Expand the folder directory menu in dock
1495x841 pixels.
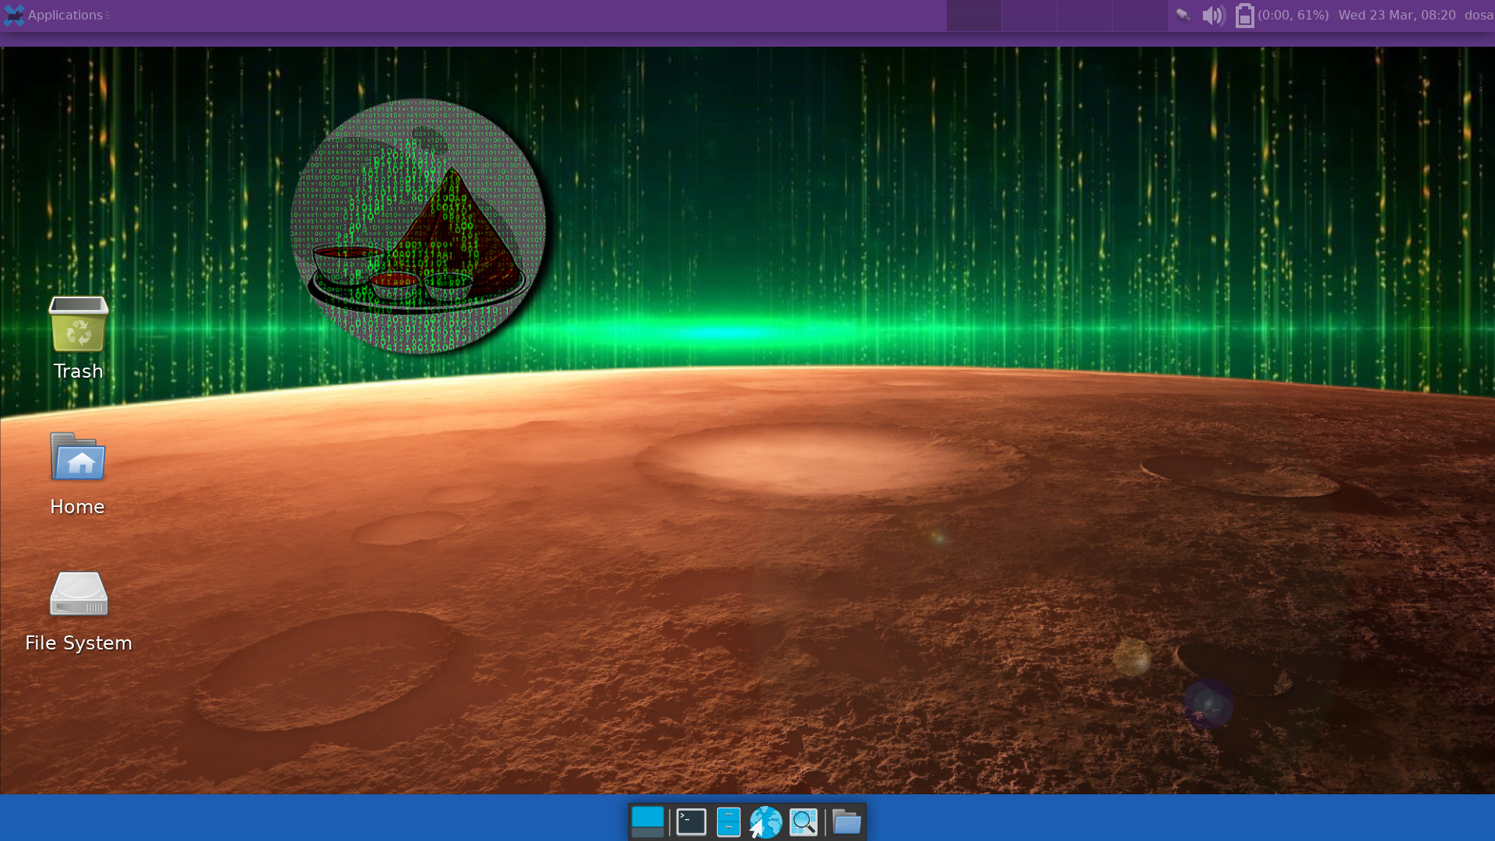coord(846,822)
